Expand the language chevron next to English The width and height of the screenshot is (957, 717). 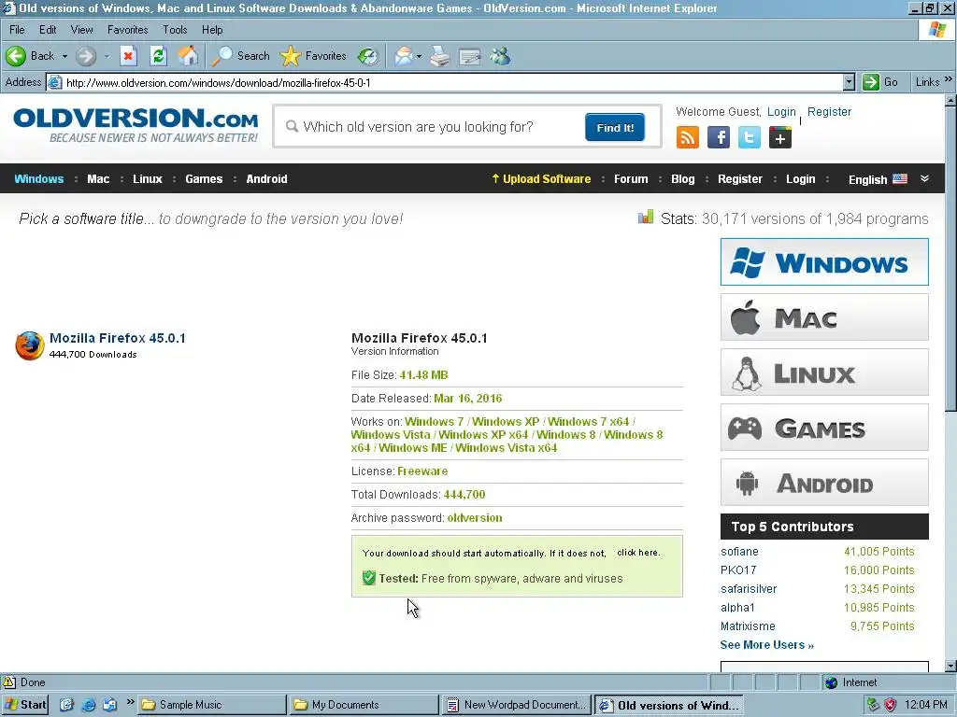tap(924, 178)
